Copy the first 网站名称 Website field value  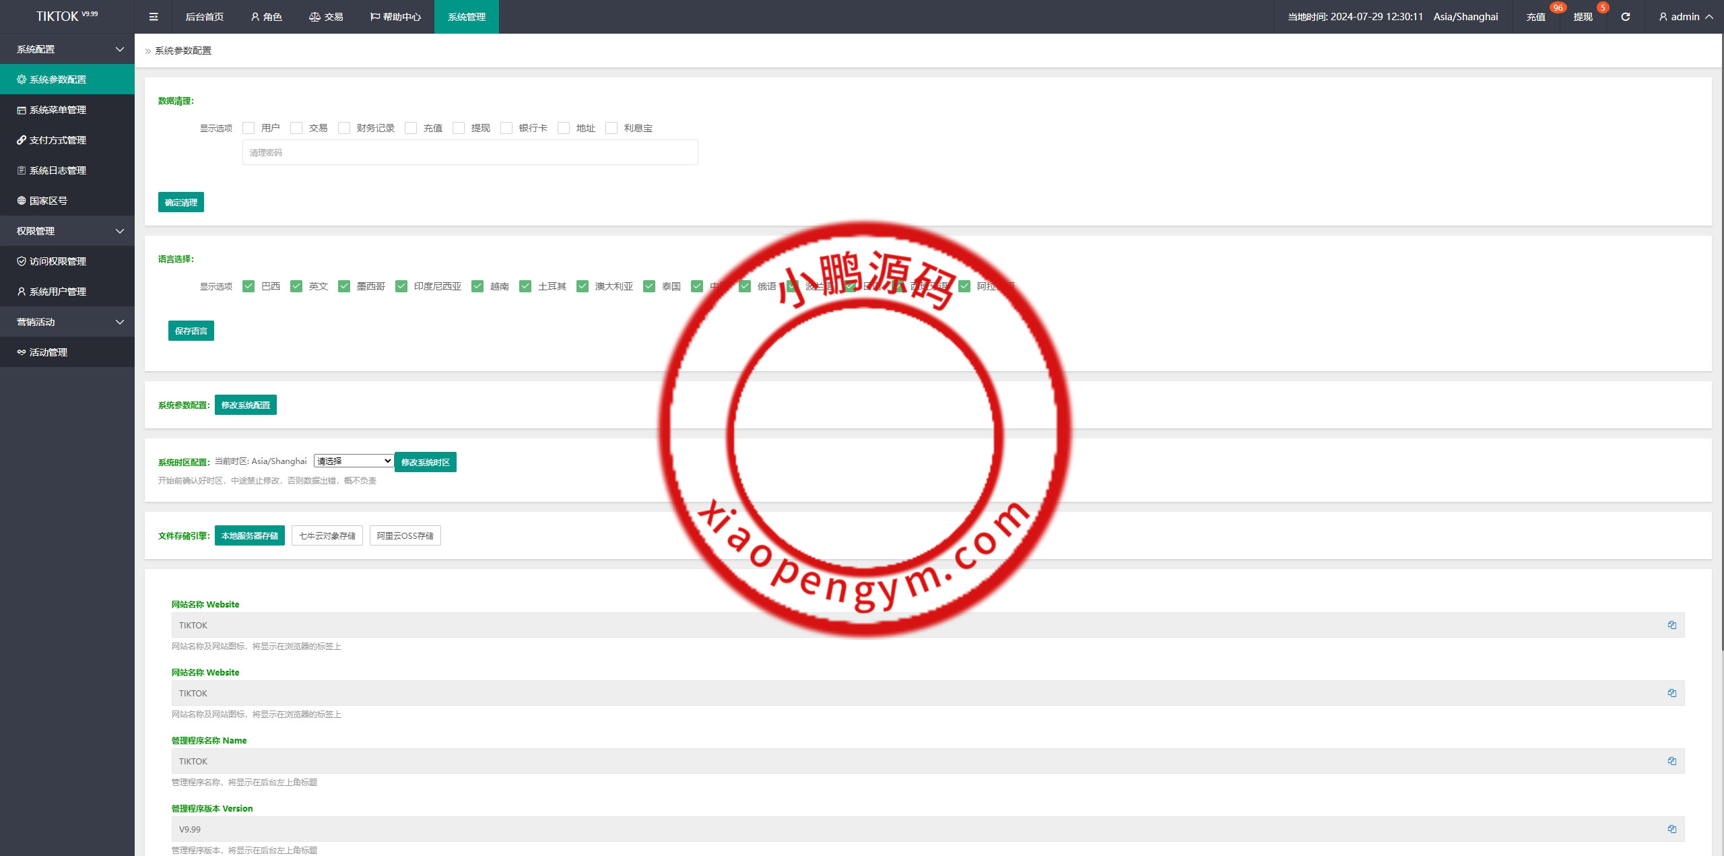1671,625
